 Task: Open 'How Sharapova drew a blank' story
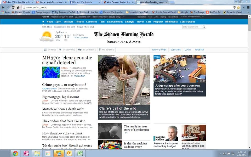click(62, 133)
